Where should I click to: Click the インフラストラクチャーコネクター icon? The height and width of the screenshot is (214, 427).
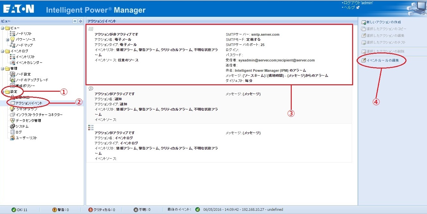pos(13,115)
